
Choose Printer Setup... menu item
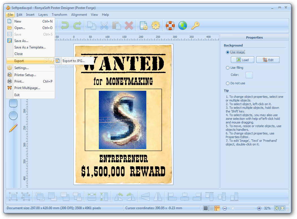click(x=30, y=75)
